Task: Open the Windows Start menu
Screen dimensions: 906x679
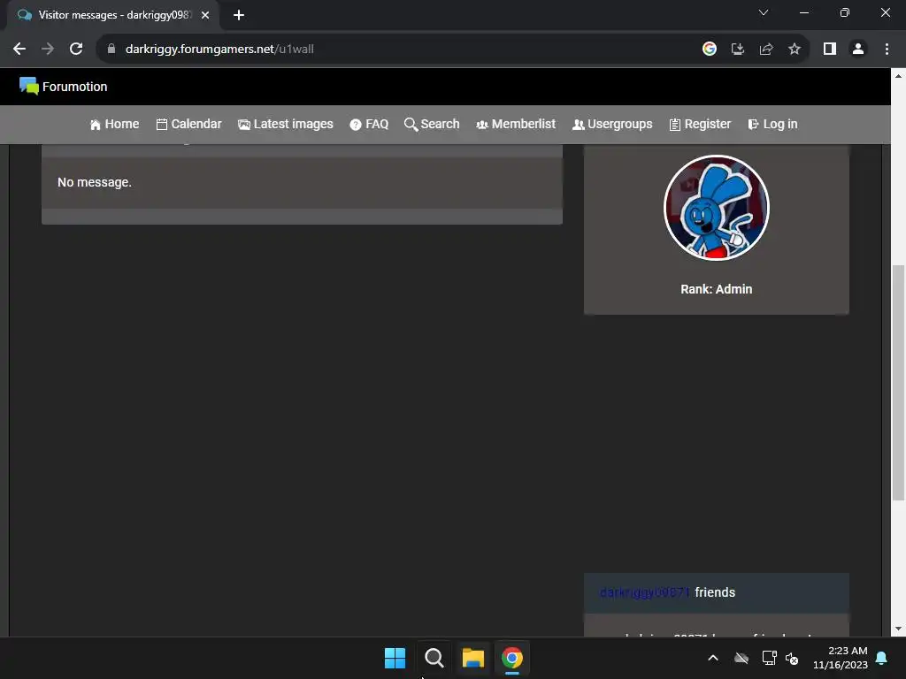Action: pos(395,658)
